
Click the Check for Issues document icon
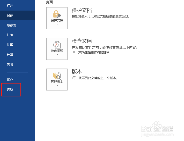57,45
